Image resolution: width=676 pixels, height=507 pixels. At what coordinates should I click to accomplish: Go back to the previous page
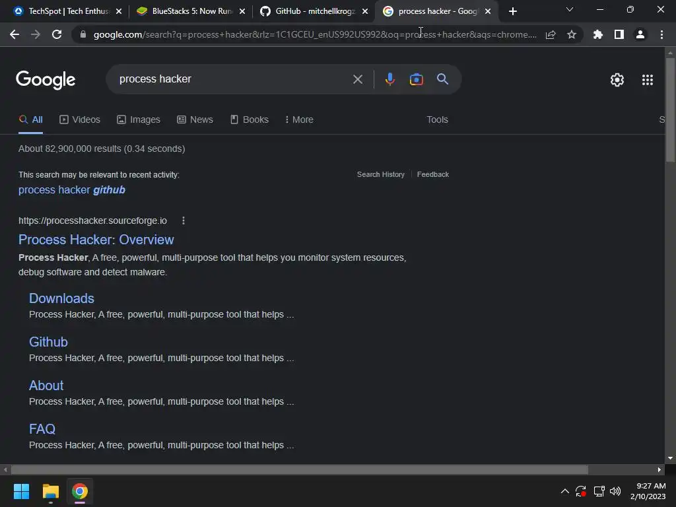tap(15, 34)
